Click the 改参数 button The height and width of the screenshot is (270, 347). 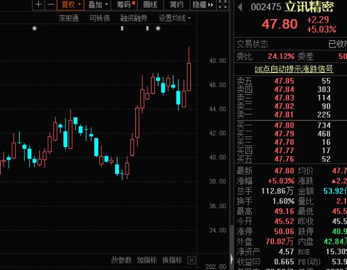(121, 260)
